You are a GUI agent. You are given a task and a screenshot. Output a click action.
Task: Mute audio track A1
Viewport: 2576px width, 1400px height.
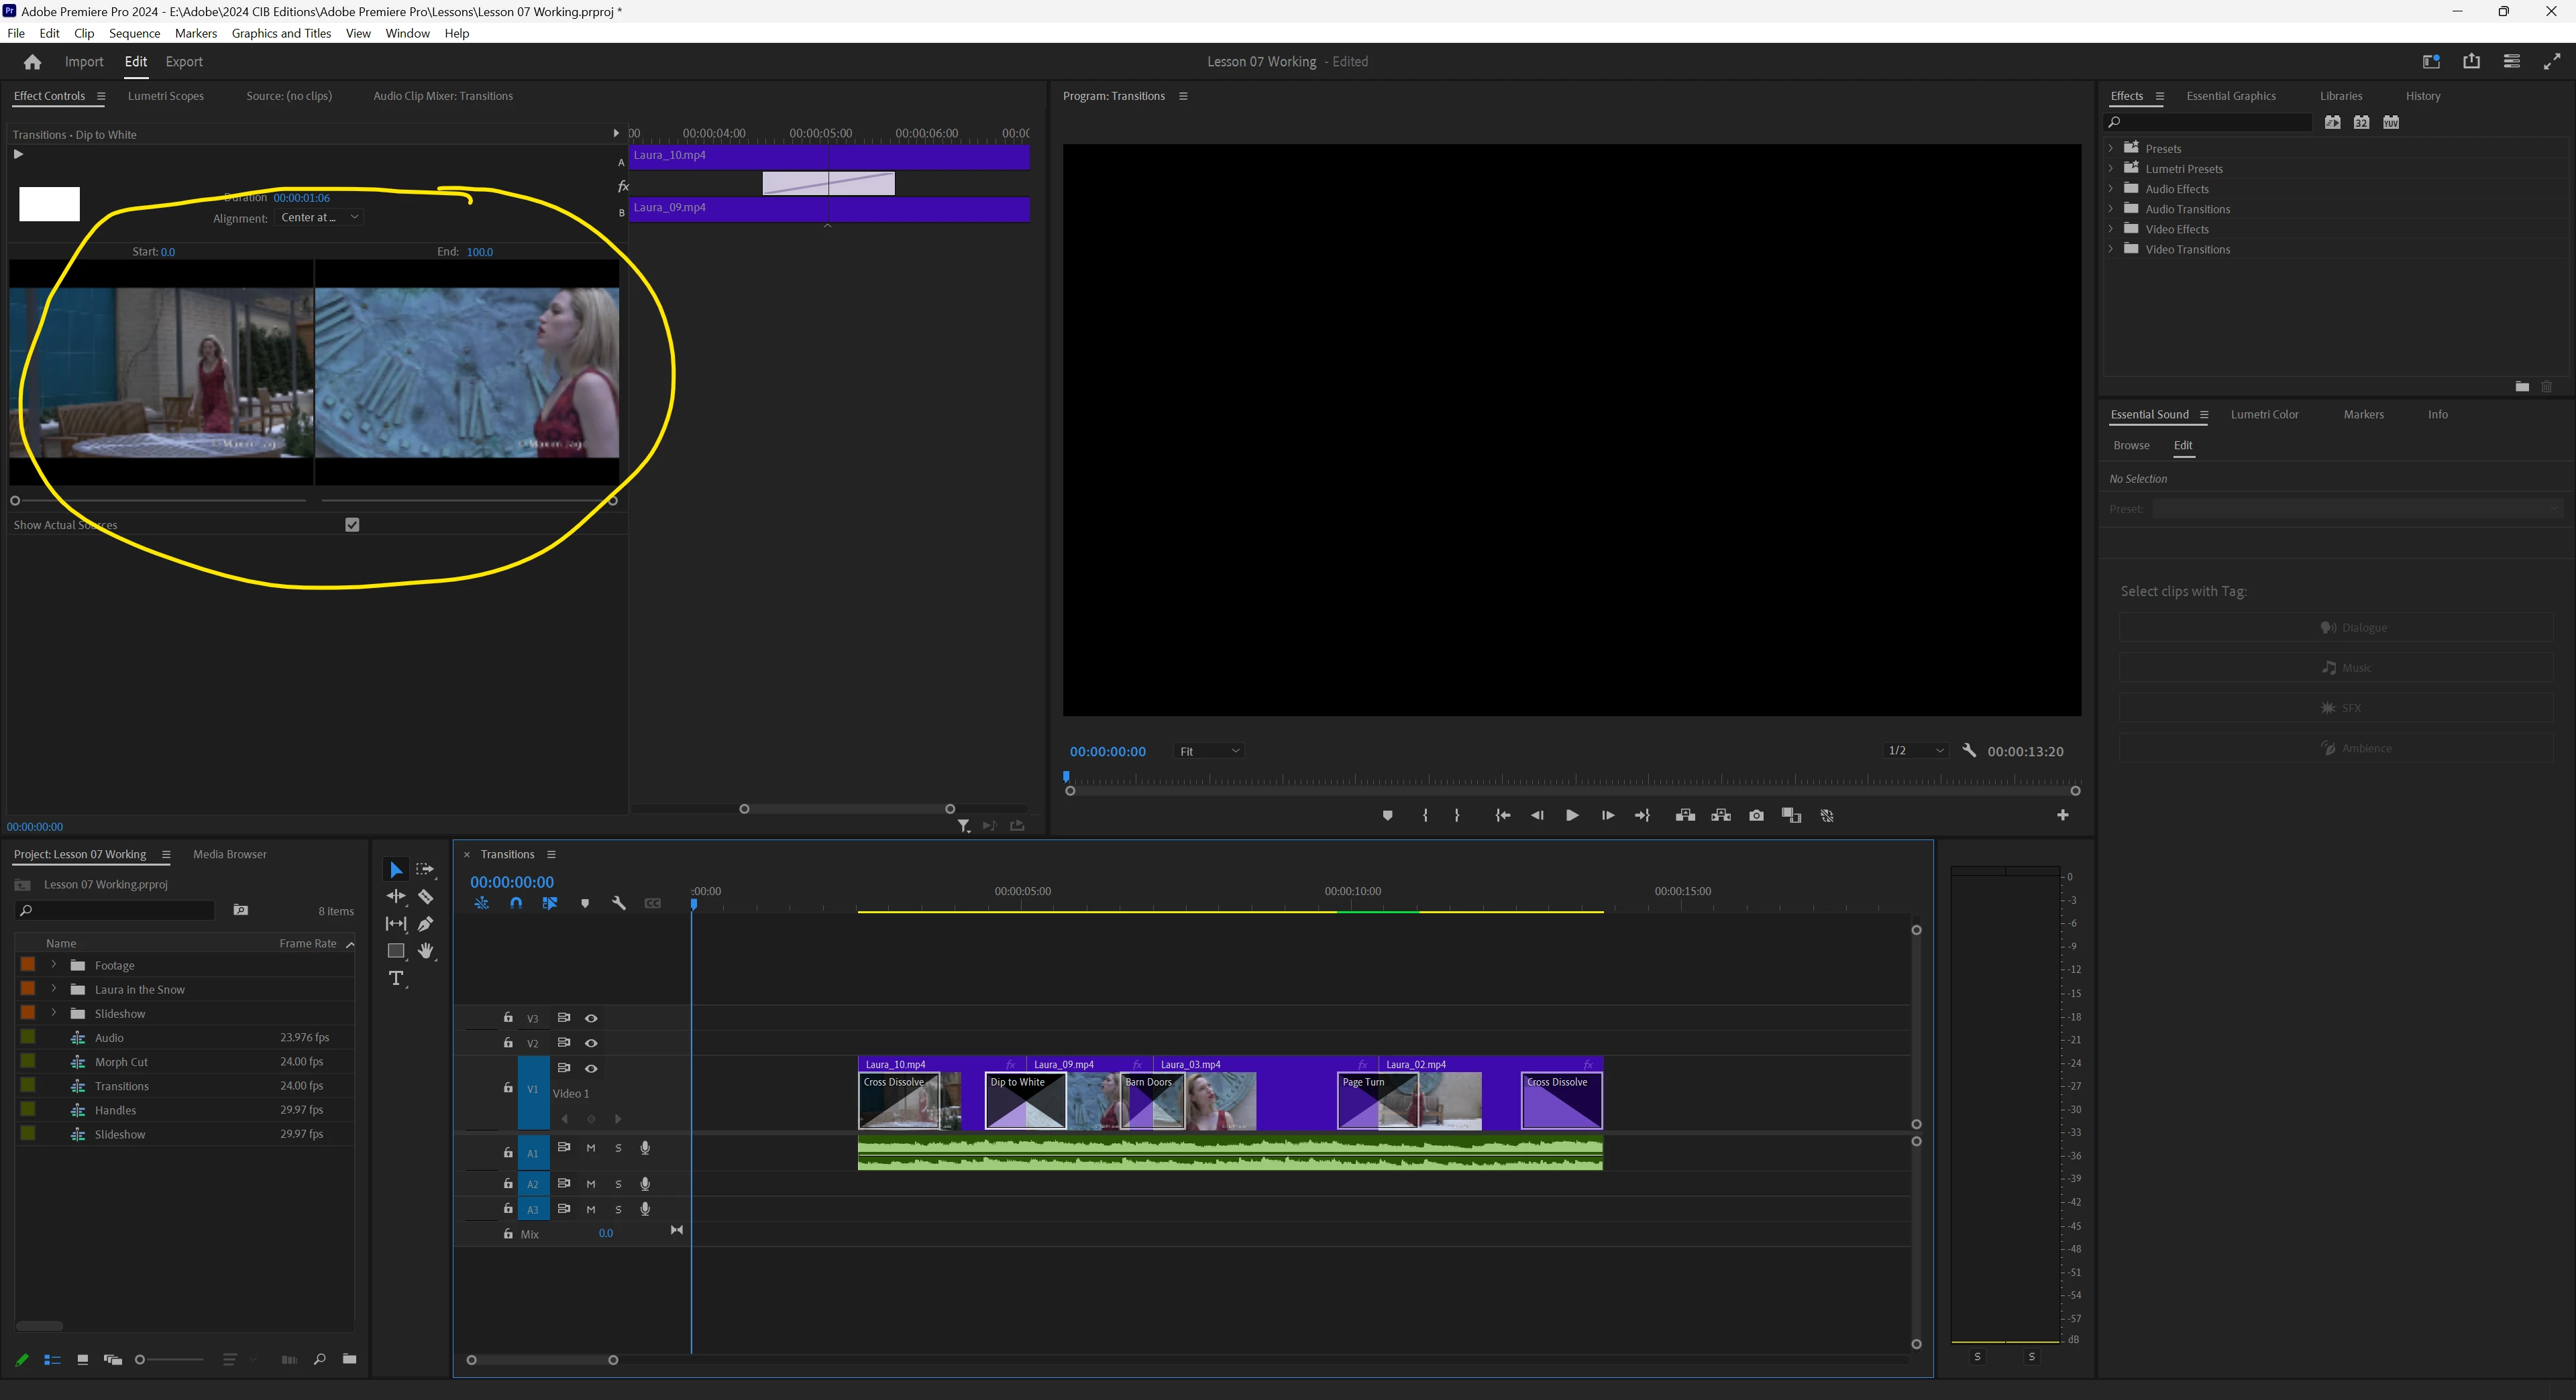591,1148
